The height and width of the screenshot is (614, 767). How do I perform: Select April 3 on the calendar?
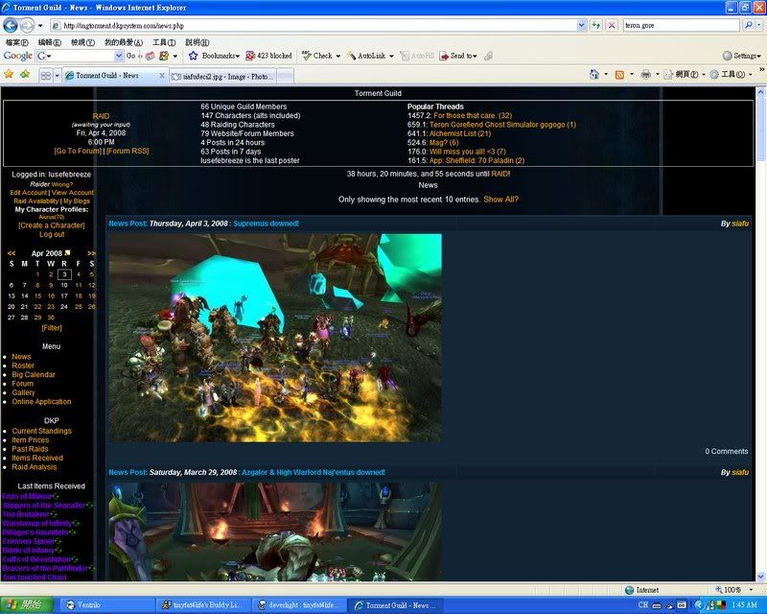64,274
